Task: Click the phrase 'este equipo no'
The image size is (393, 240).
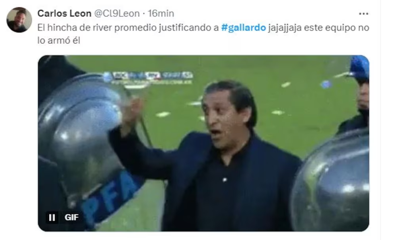Action: pyautogui.click(x=337, y=27)
